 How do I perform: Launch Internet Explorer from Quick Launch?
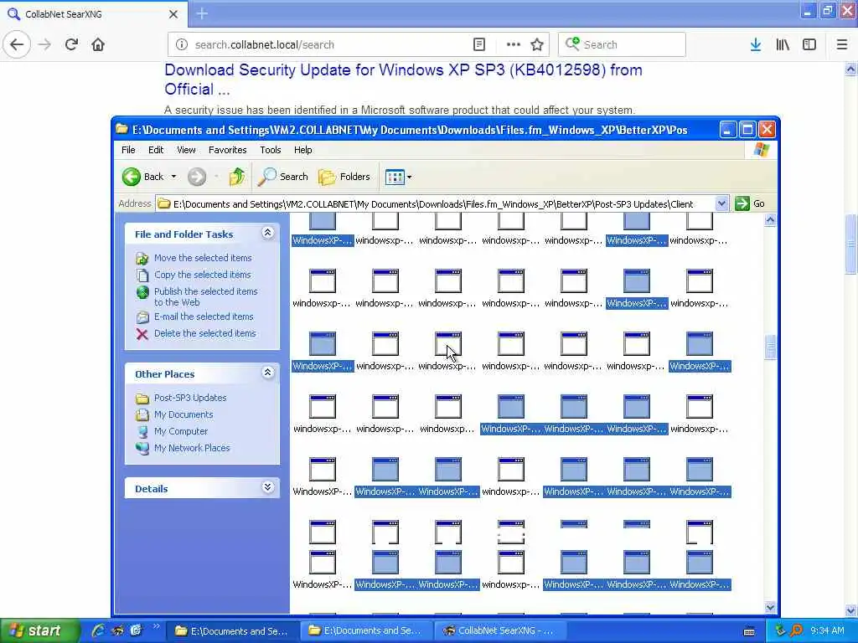(x=98, y=630)
